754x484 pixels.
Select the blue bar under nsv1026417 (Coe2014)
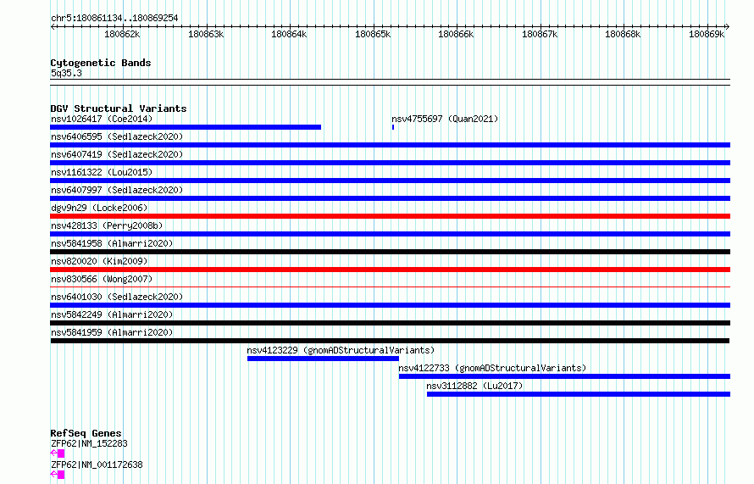tap(186, 127)
